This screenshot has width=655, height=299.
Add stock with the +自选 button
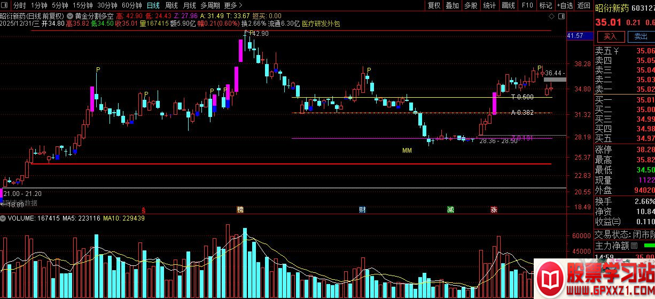(565, 5)
